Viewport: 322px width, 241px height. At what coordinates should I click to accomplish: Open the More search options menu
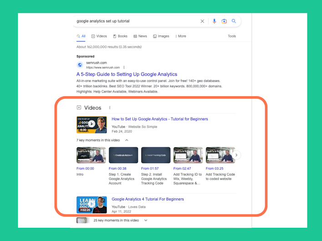tap(181, 36)
